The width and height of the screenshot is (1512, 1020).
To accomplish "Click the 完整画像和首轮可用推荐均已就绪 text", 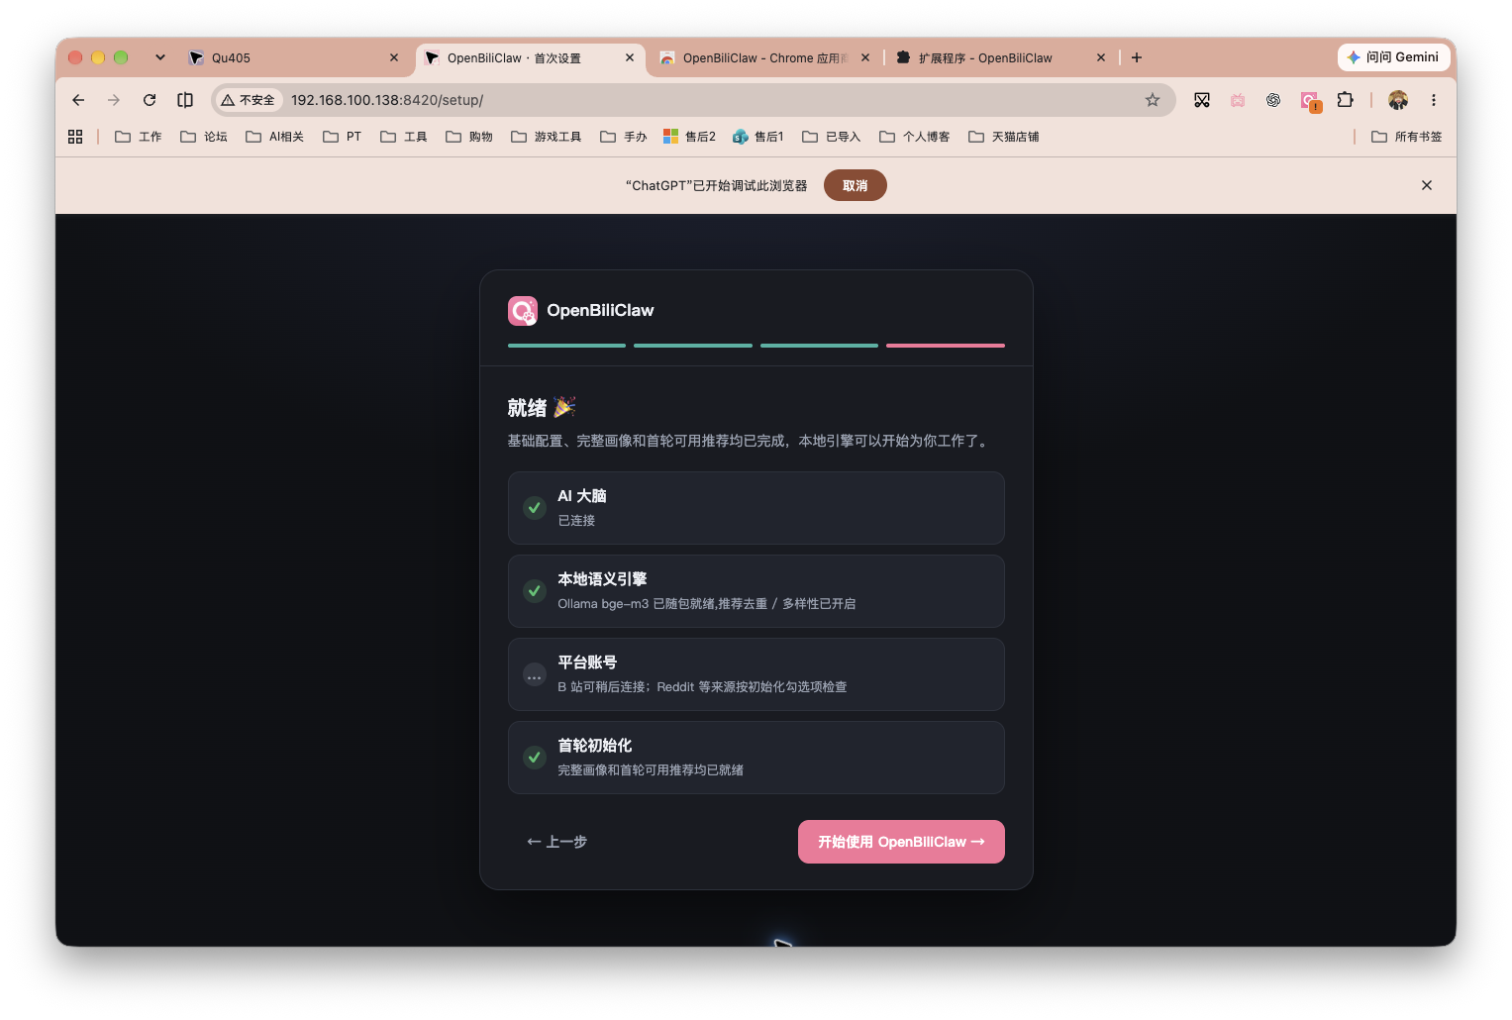I will pyautogui.click(x=651, y=770).
